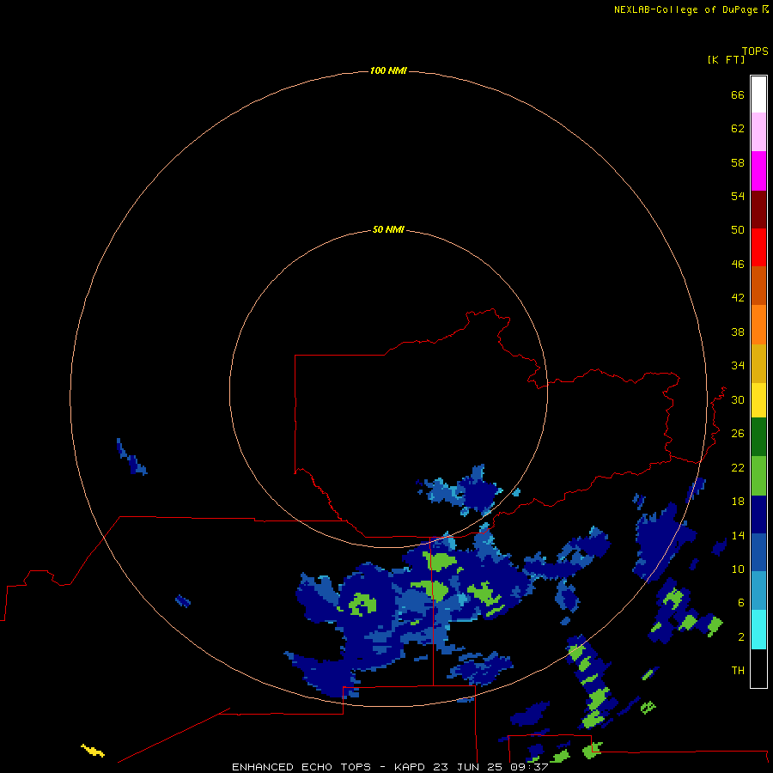Click the dark green swatch at 26
The height and width of the screenshot is (773, 773).
pos(758,437)
